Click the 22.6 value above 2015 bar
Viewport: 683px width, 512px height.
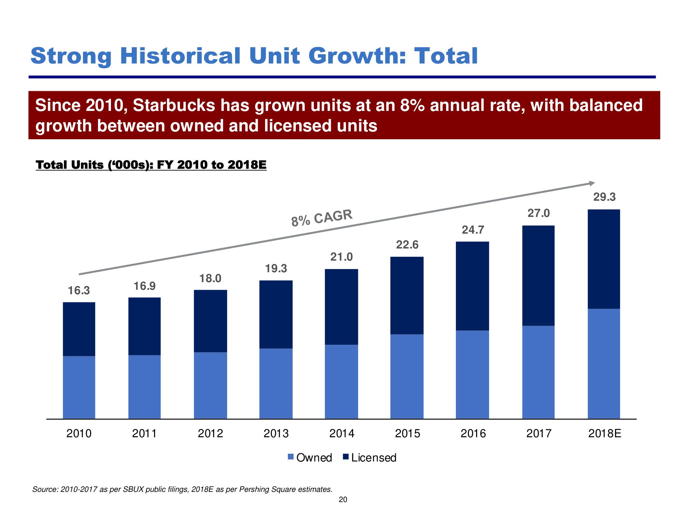click(407, 245)
